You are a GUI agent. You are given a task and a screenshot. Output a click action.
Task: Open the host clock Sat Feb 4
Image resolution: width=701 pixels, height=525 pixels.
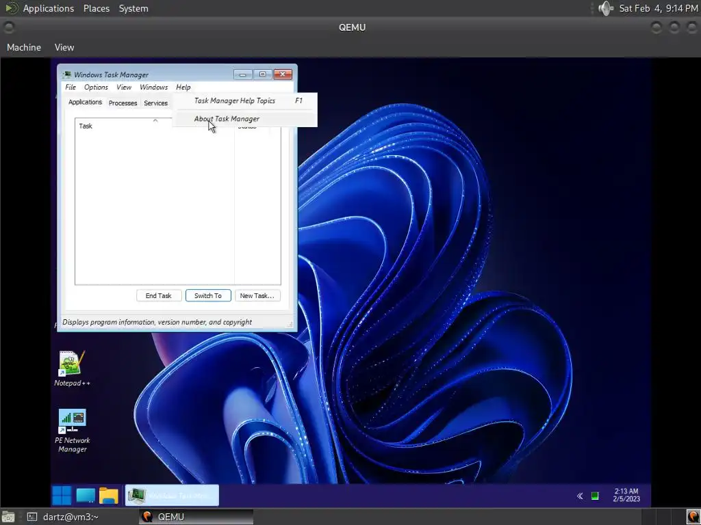pyautogui.click(x=658, y=8)
